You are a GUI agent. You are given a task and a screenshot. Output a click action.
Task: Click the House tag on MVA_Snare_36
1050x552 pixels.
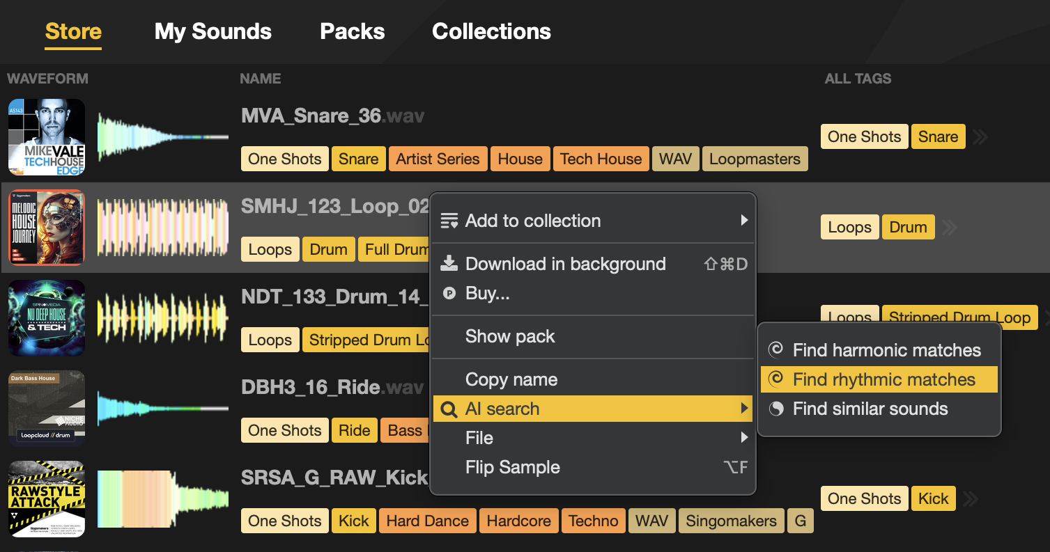(520, 159)
